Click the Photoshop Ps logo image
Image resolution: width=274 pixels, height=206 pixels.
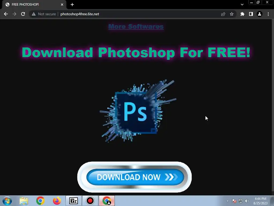[138, 111]
